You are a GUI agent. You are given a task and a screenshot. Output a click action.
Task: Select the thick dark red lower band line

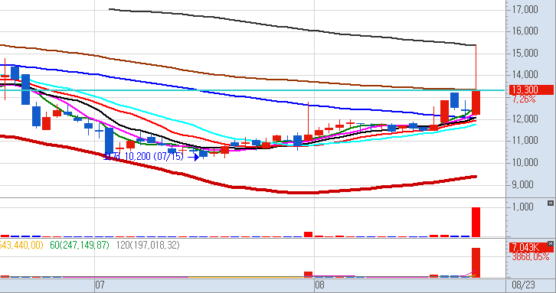[237, 187]
